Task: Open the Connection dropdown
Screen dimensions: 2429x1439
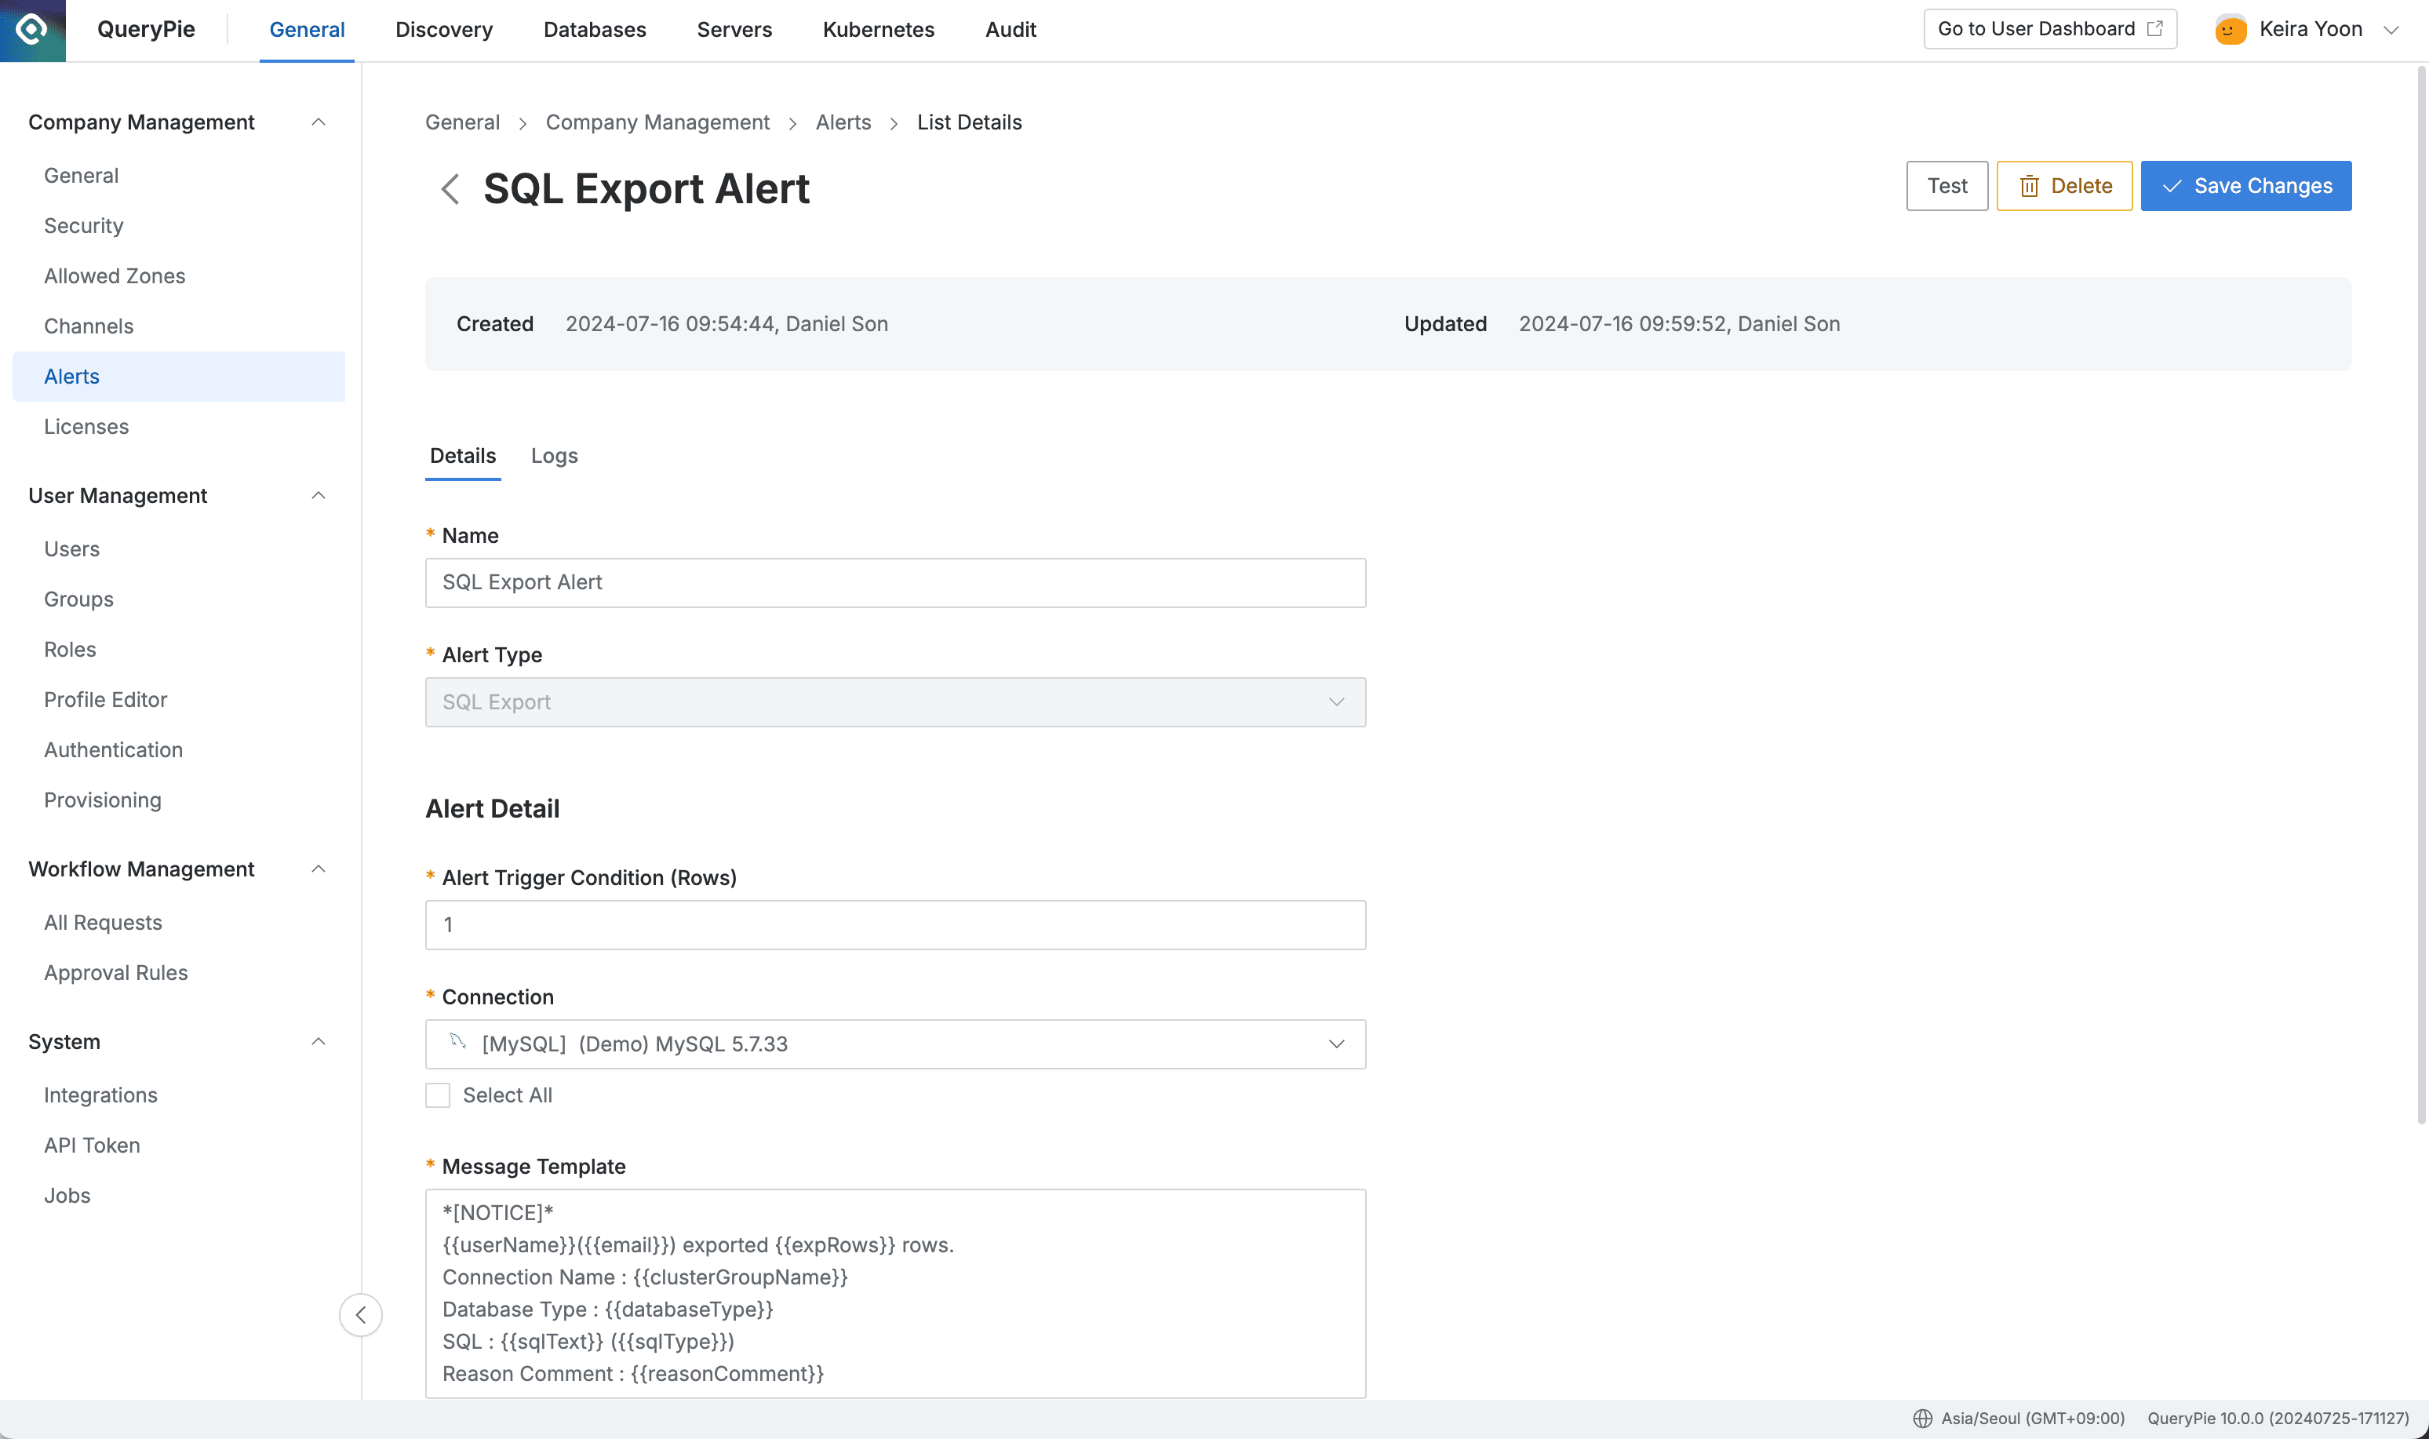Action: tap(1337, 1044)
